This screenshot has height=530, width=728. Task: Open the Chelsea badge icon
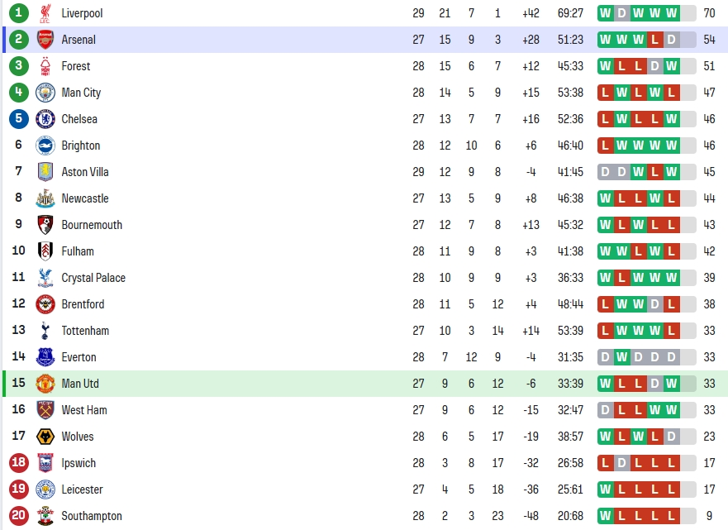(x=45, y=119)
